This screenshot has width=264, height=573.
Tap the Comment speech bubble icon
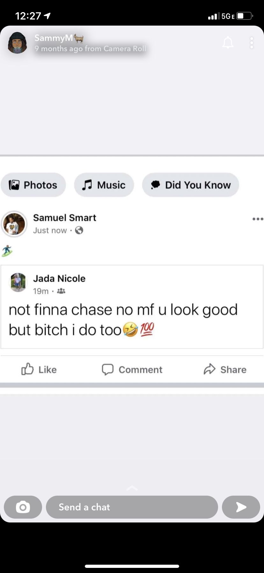click(108, 369)
